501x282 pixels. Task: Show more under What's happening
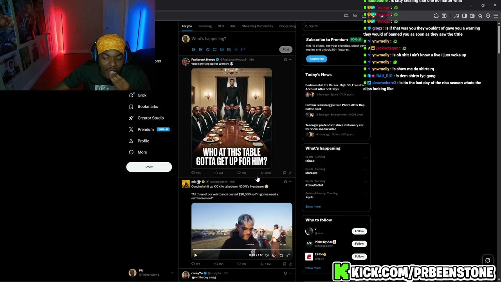point(313,206)
